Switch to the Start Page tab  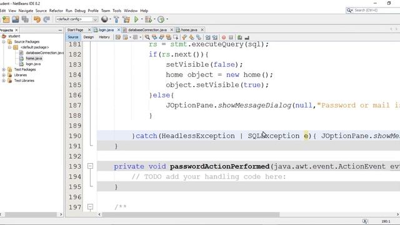pos(75,30)
